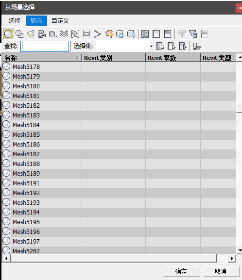The width and height of the screenshot is (242, 280).
Task: Click the last icon in the top toolbar row
Action: (204, 34)
